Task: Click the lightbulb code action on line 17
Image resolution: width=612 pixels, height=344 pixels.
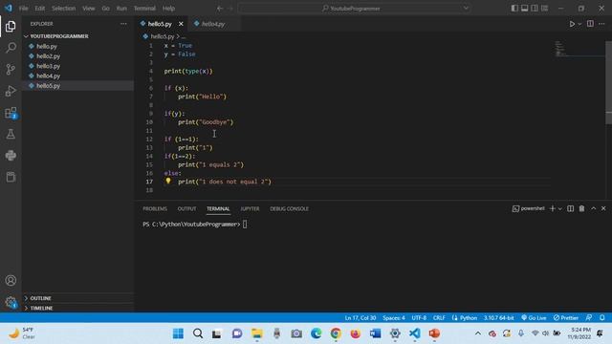Action: coord(168,181)
